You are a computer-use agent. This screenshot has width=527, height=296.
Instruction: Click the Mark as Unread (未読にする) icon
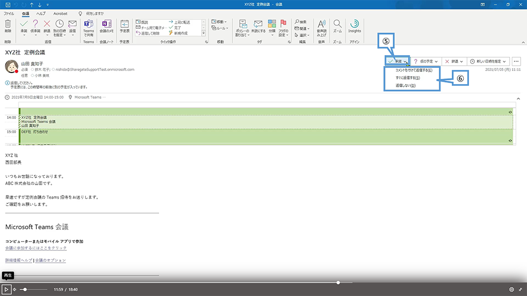(x=258, y=24)
